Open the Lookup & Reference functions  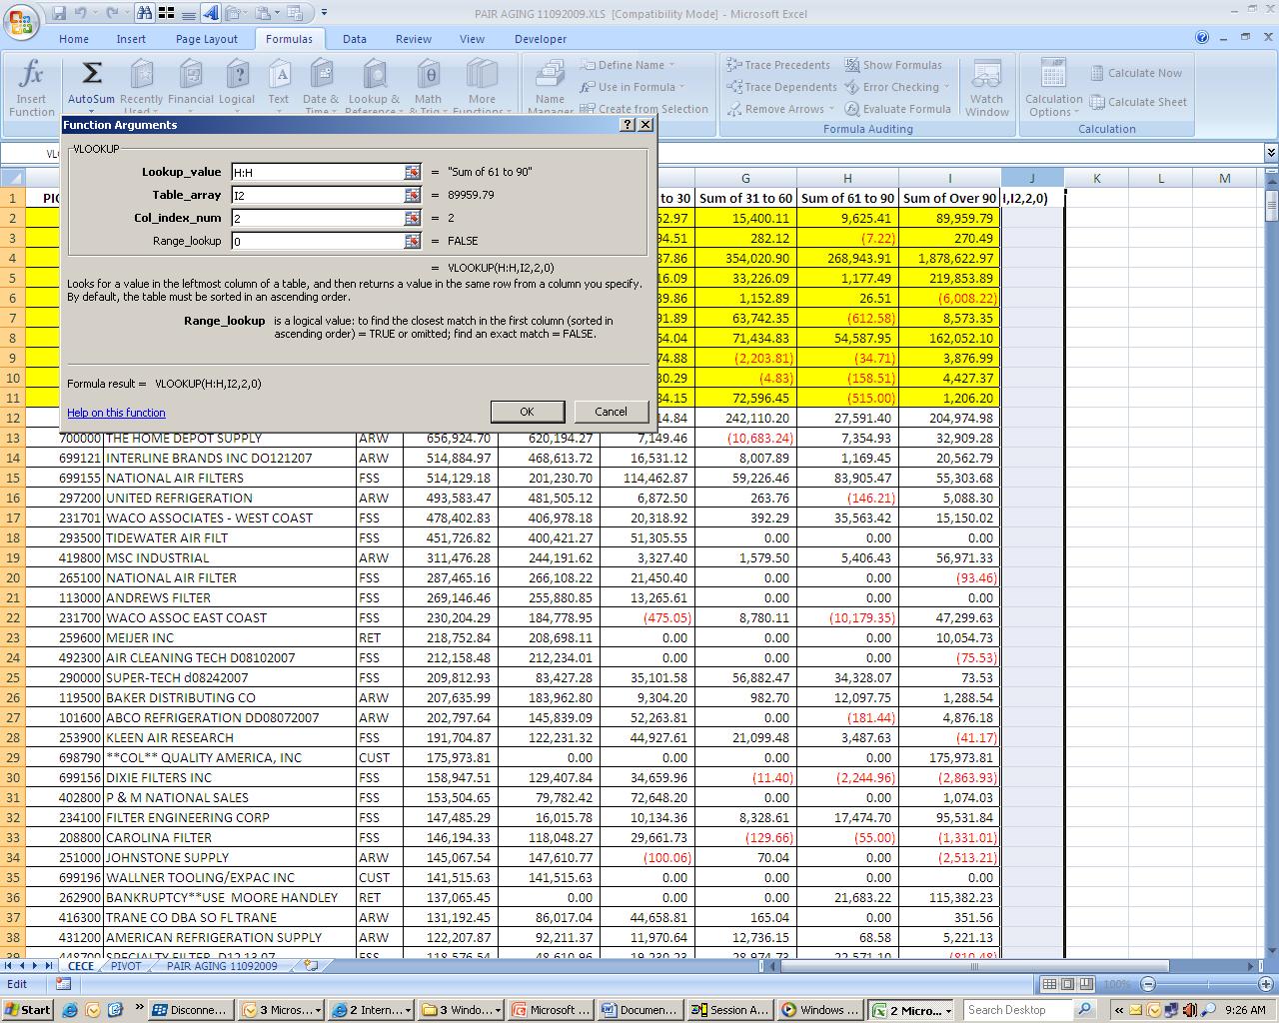coord(373,80)
